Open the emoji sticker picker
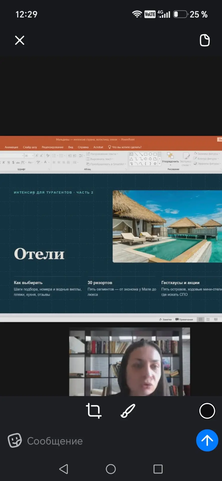The height and width of the screenshot is (481, 222). 15,440
